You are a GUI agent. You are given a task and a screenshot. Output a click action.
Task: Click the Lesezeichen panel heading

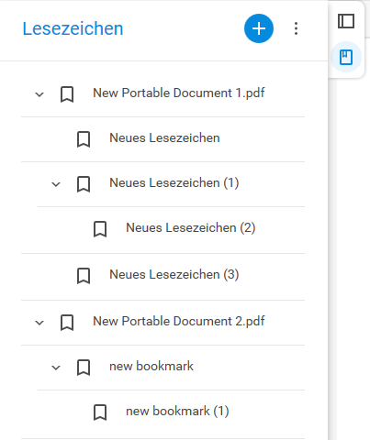pyautogui.click(x=73, y=28)
